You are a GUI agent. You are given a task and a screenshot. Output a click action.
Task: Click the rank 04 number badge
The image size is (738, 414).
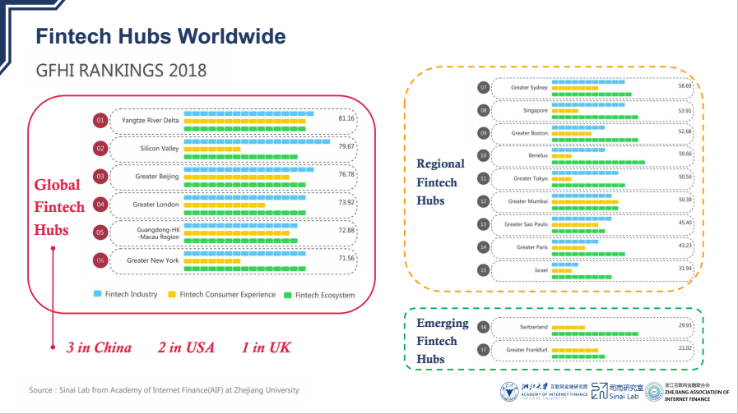[100, 205]
